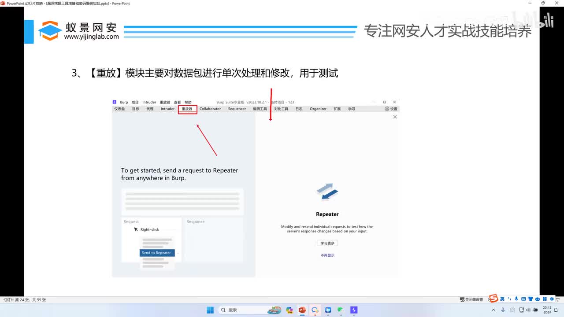564x317 pixels.
Task: Switch to the Sequencer tab
Action: click(x=237, y=109)
